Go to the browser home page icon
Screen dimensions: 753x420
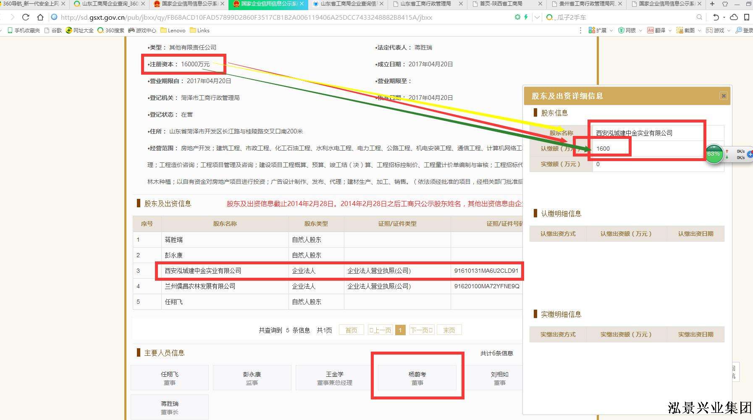tap(40, 17)
